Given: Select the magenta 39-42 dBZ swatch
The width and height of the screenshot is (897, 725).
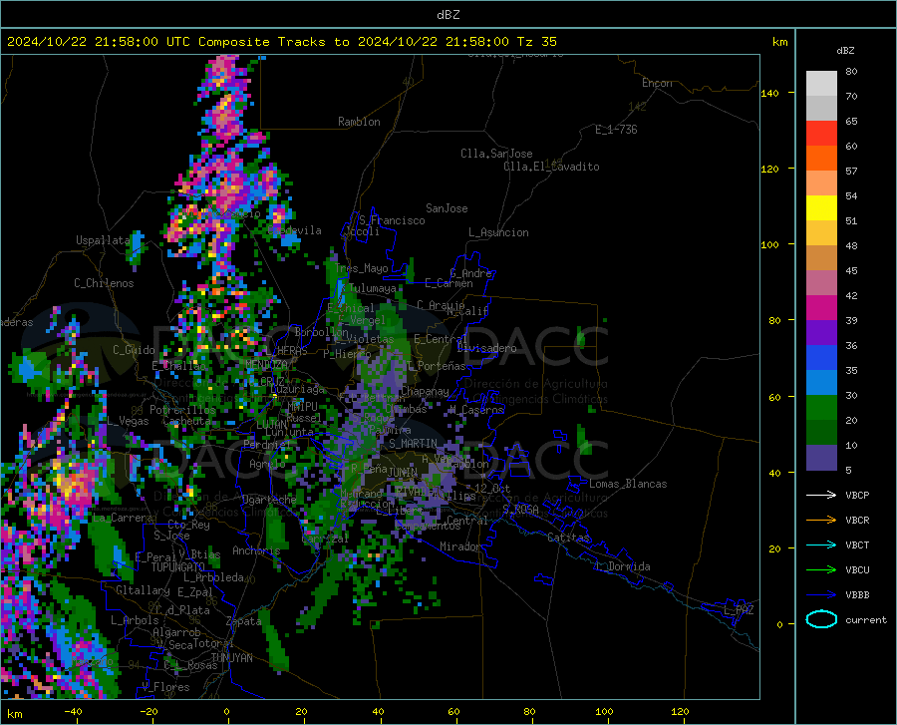Looking at the screenshot, I should tap(821, 308).
